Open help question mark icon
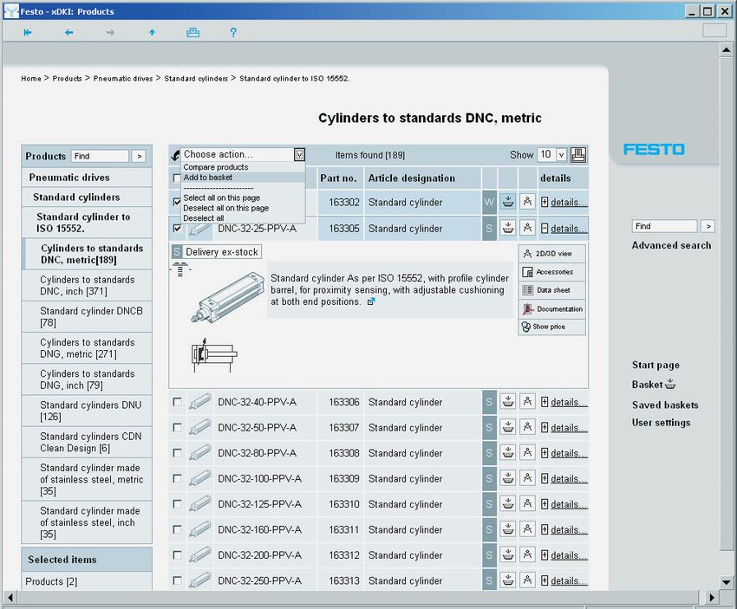This screenshot has height=609, width=737. click(233, 32)
